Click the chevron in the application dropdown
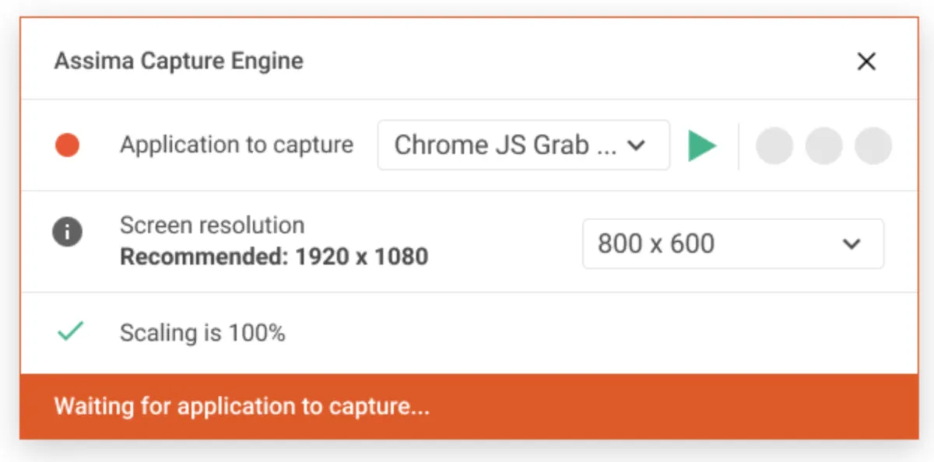934x462 pixels. tap(637, 145)
